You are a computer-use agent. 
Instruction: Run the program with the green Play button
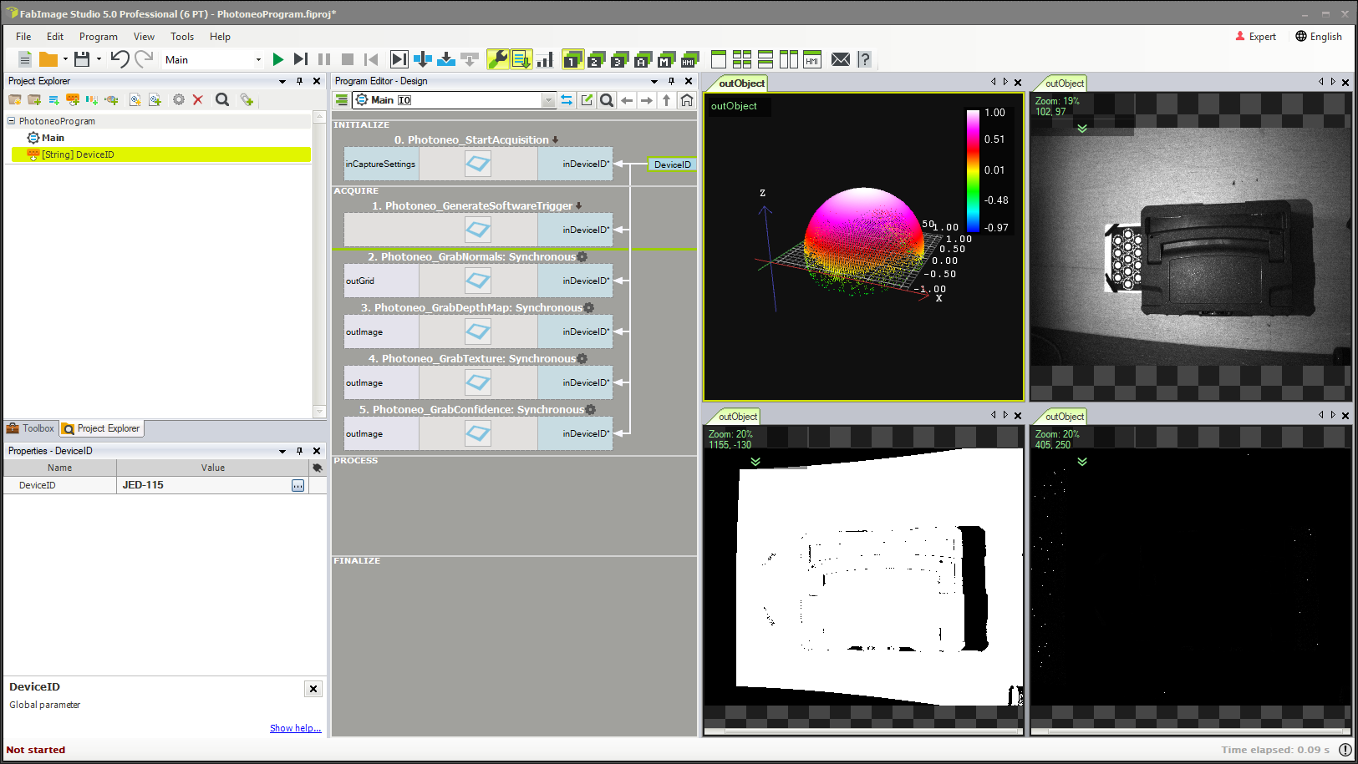coord(278,59)
